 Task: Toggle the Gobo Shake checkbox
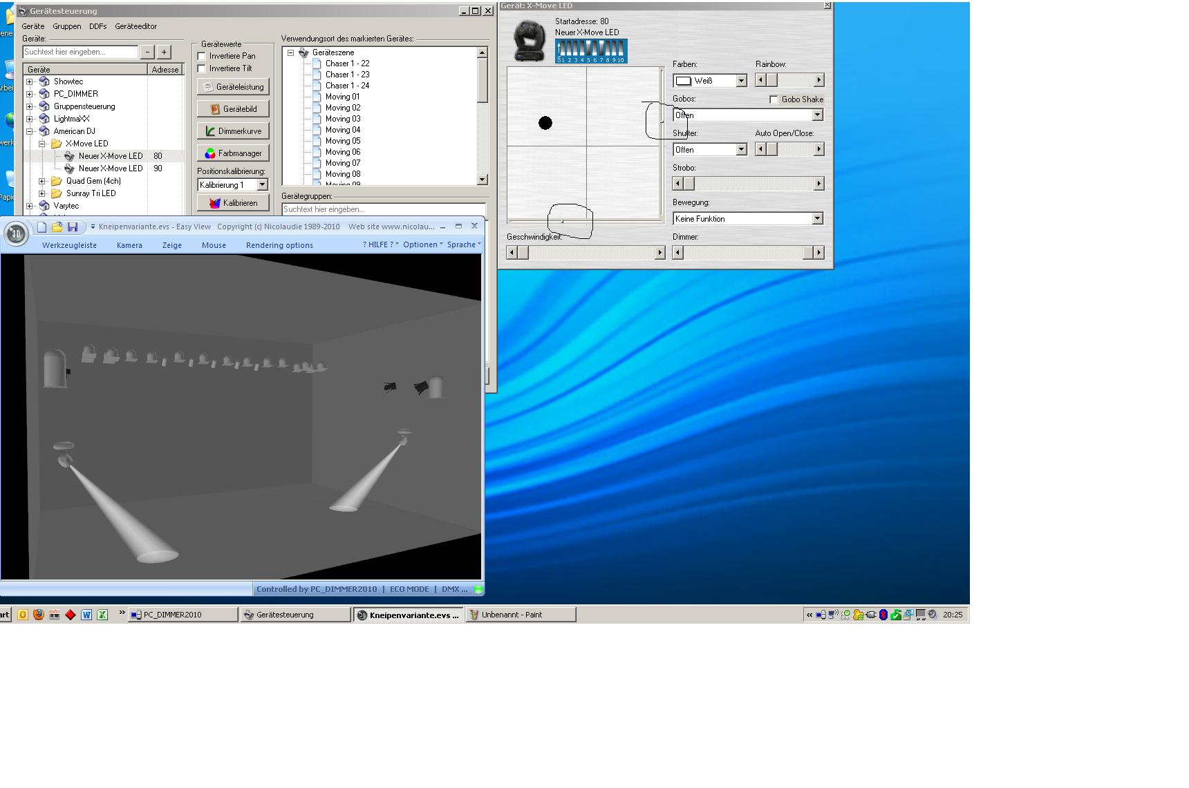[774, 99]
